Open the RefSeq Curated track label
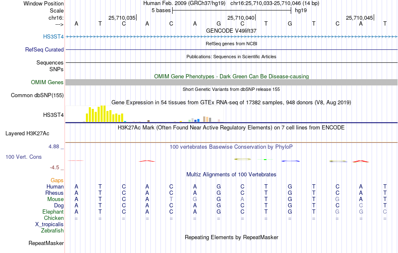 point(44,49)
